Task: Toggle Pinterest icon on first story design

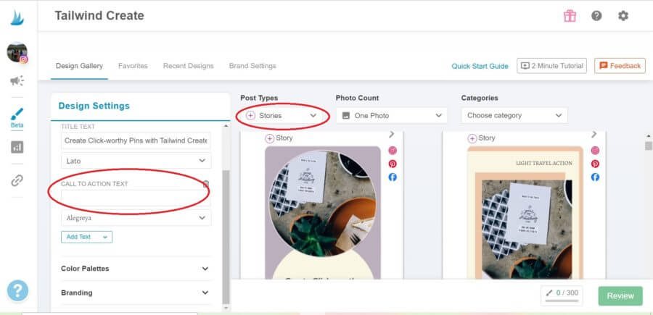Action: point(393,164)
